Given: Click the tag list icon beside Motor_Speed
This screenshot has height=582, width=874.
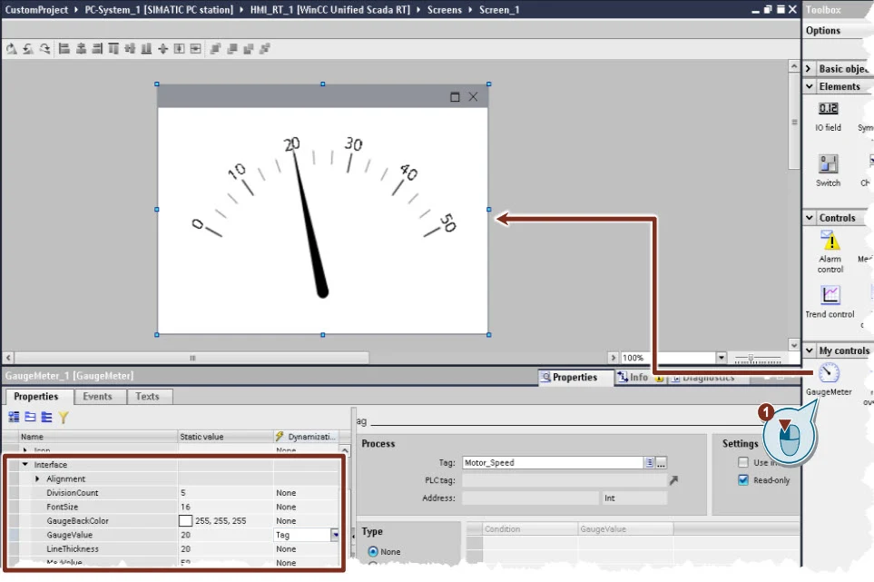Looking at the screenshot, I should [x=649, y=463].
